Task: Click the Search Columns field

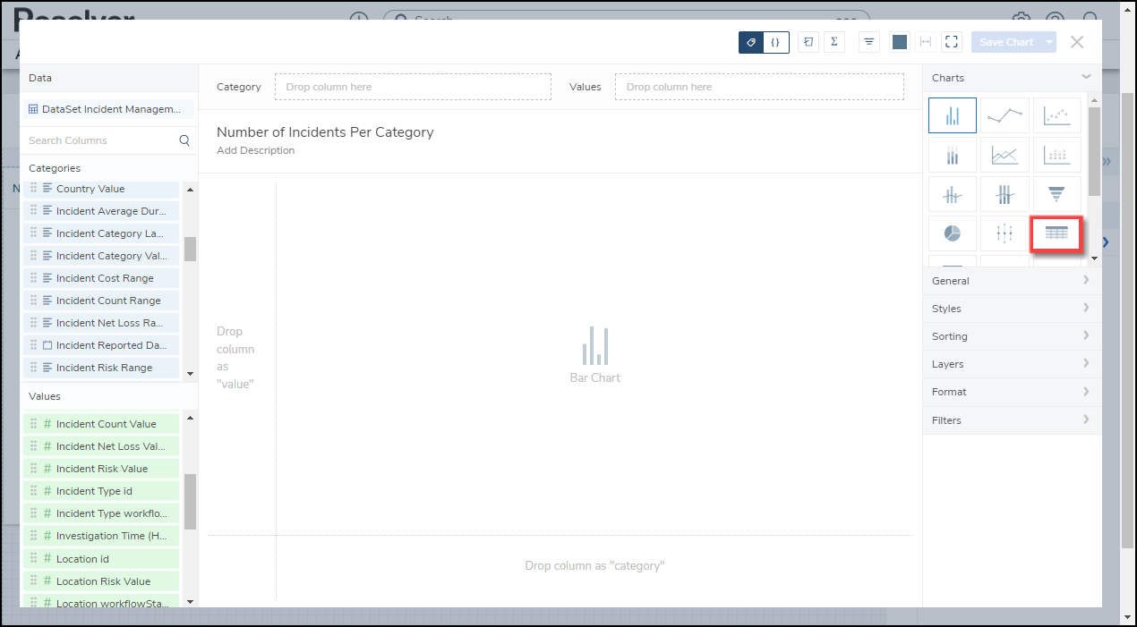Action: tap(101, 140)
